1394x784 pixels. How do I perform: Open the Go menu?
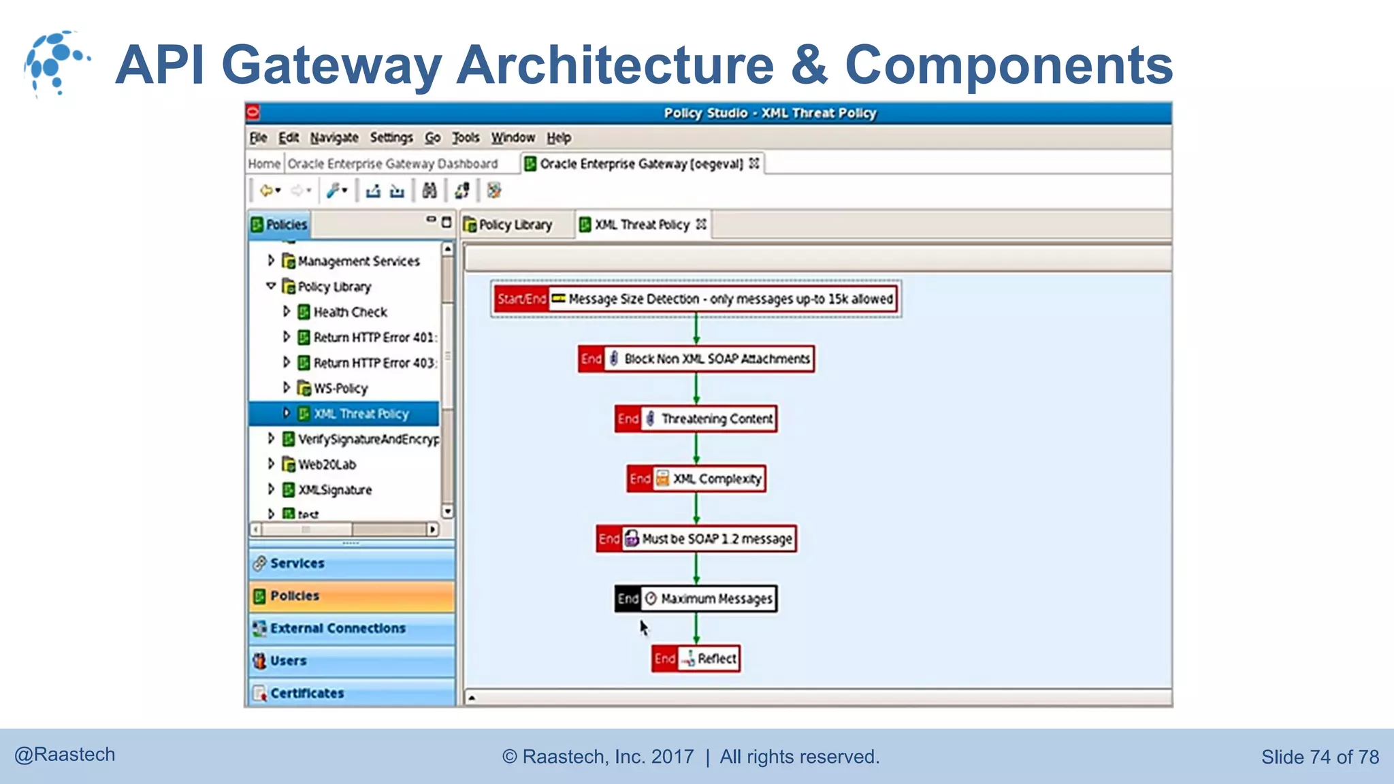point(433,137)
